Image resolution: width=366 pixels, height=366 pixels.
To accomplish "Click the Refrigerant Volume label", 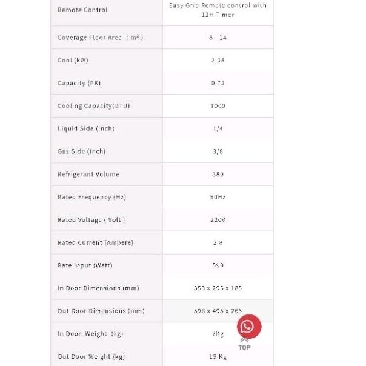I will (88, 175).
